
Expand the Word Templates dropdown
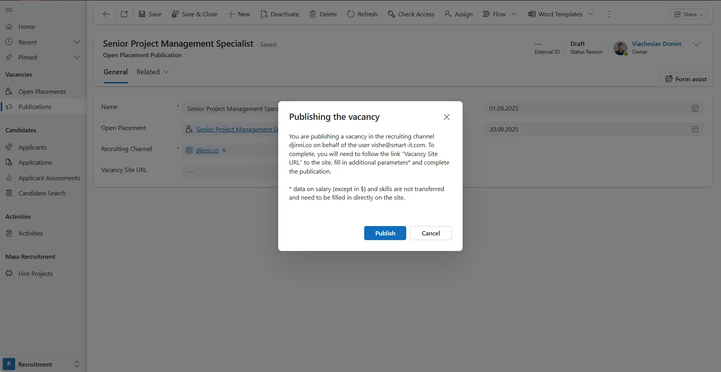(x=591, y=14)
